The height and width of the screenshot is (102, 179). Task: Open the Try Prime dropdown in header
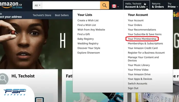point(173,5)
